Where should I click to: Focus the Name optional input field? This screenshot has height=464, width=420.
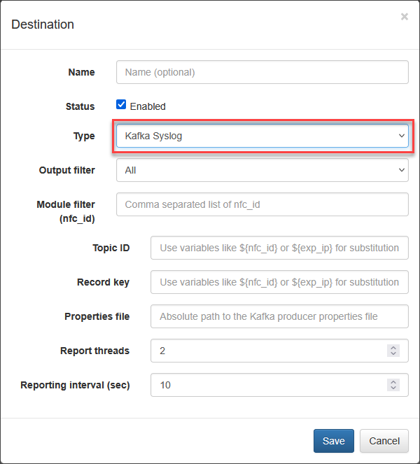[262, 72]
